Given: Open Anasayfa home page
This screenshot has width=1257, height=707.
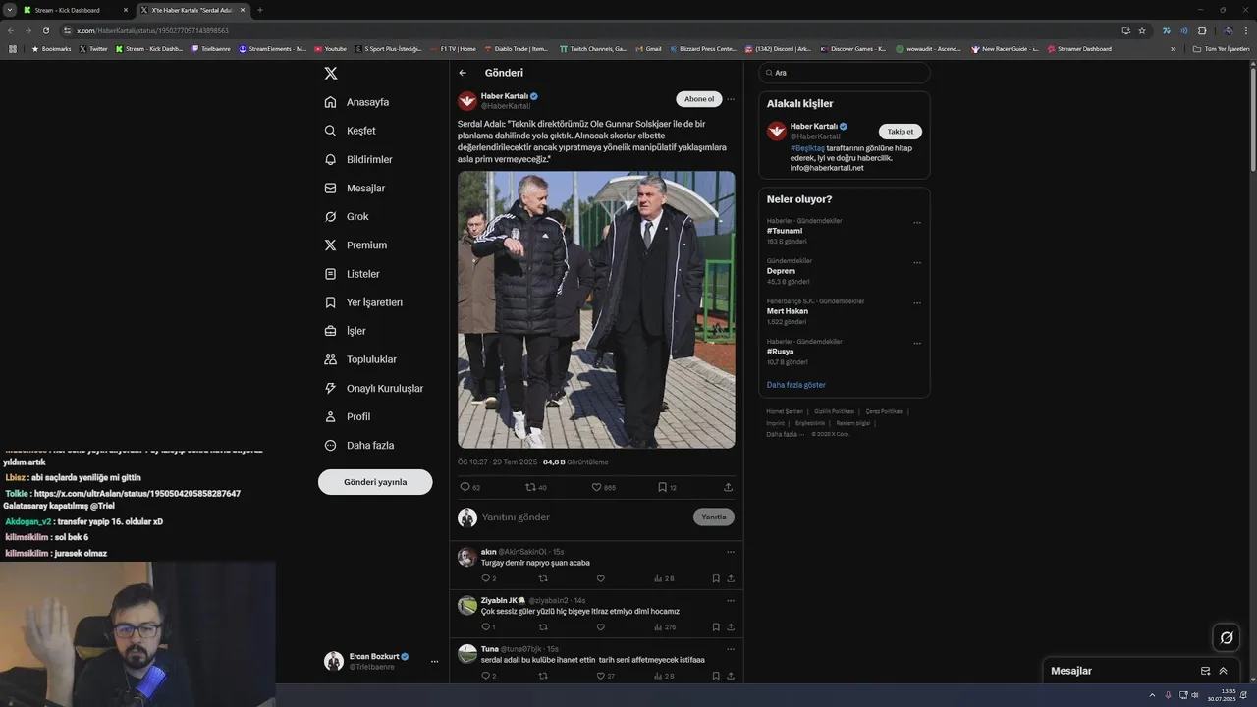Looking at the screenshot, I should [x=357, y=102].
